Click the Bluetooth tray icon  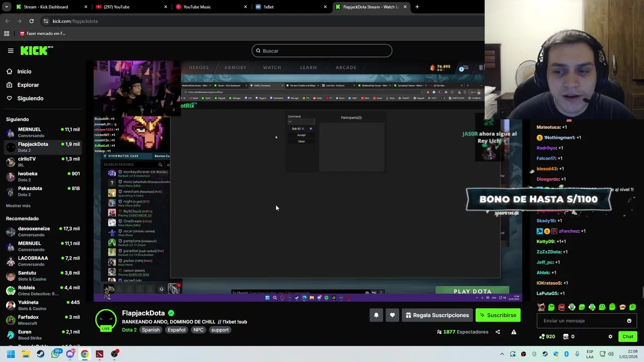567,354
